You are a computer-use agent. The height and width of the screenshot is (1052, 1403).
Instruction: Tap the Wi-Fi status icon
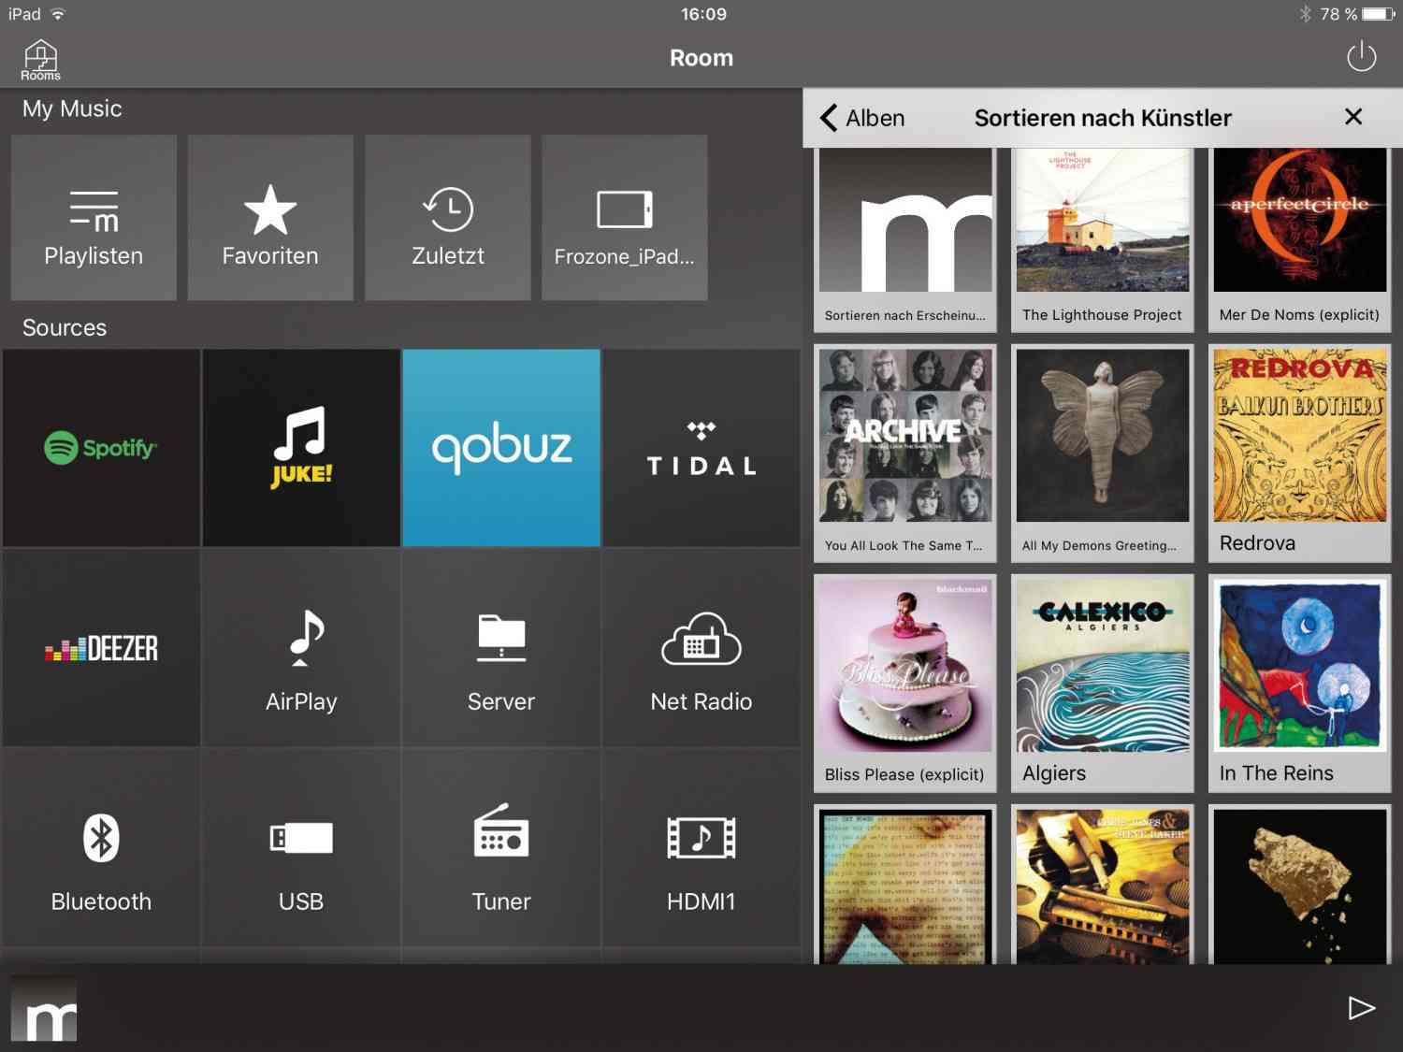(58, 14)
